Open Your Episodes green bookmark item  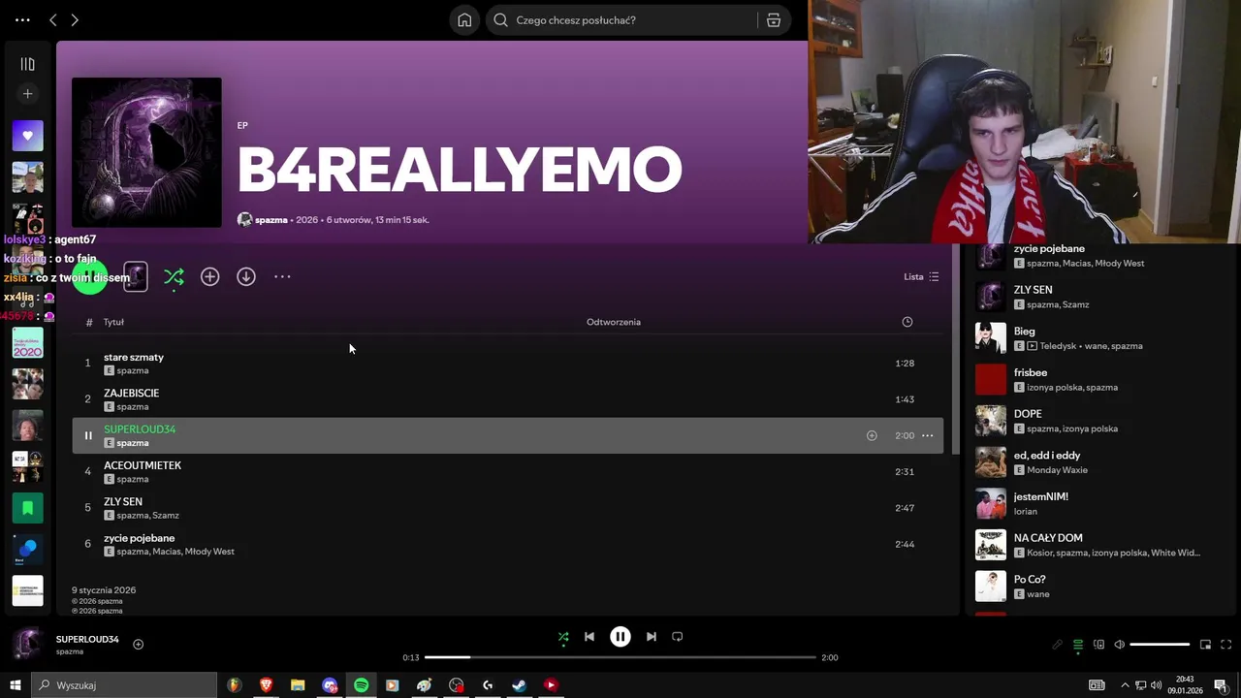[27, 508]
